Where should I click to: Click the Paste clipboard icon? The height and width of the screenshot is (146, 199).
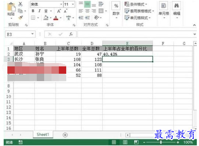(11, 7)
